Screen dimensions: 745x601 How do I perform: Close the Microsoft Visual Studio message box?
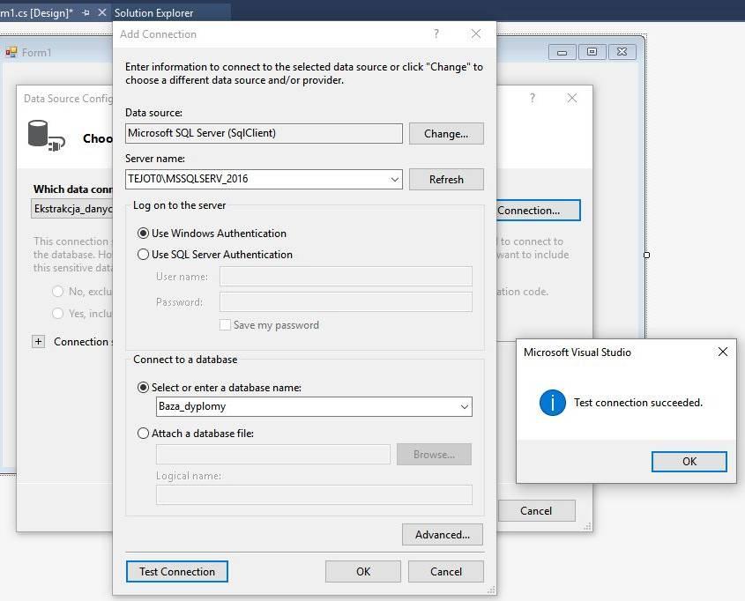pos(723,352)
